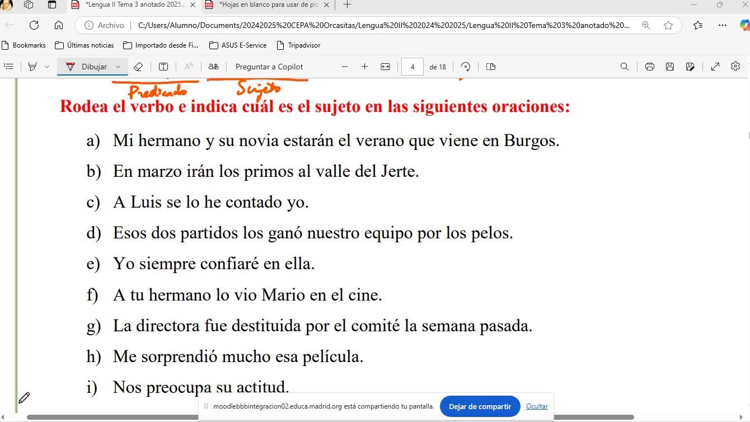Click the sentence 'A tu hermano lo vio Mario'
750x422 pixels.
[247, 294]
